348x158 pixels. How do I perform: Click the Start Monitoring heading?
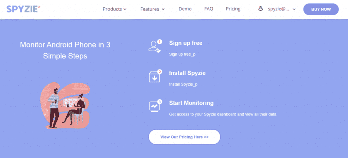click(x=191, y=103)
